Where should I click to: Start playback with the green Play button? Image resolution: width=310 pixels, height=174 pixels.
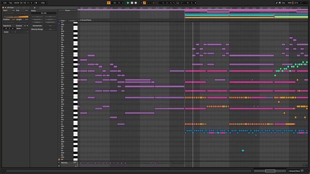point(128,3)
